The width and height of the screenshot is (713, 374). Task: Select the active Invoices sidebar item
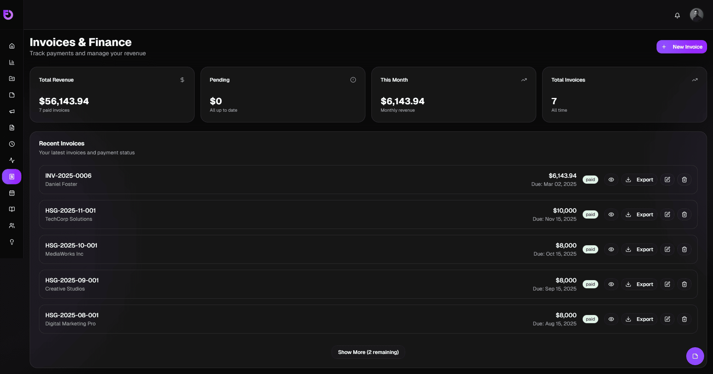pyautogui.click(x=12, y=177)
